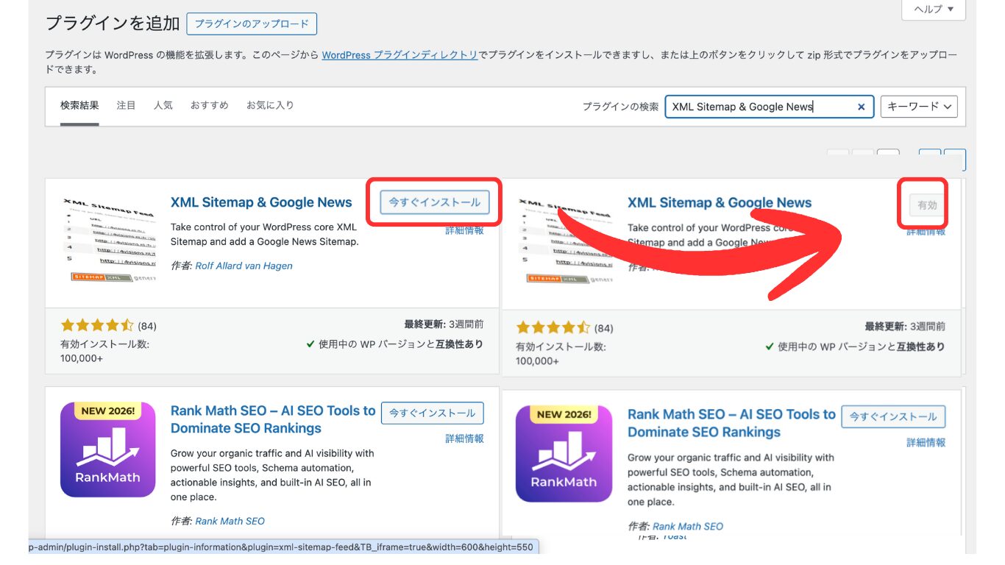The image size is (1005, 565).
Task: Click the star rating in the right-hand XML Sitemap card
Action: (553, 327)
